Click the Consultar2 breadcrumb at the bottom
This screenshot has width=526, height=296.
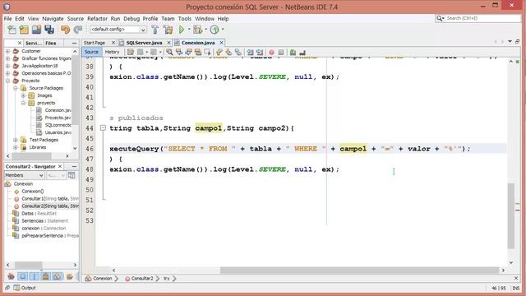142,279
